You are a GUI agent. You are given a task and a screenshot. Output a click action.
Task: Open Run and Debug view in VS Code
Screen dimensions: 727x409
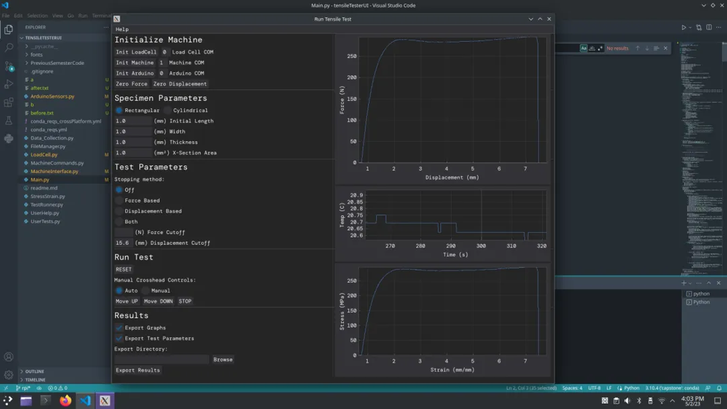(8, 84)
